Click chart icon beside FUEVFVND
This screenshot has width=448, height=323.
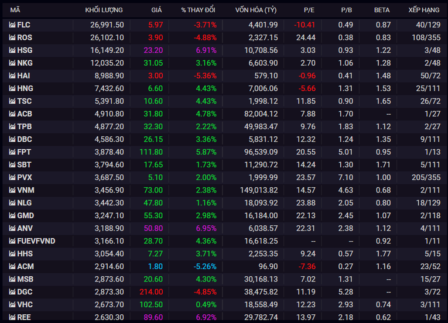pyautogui.click(x=12, y=241)
